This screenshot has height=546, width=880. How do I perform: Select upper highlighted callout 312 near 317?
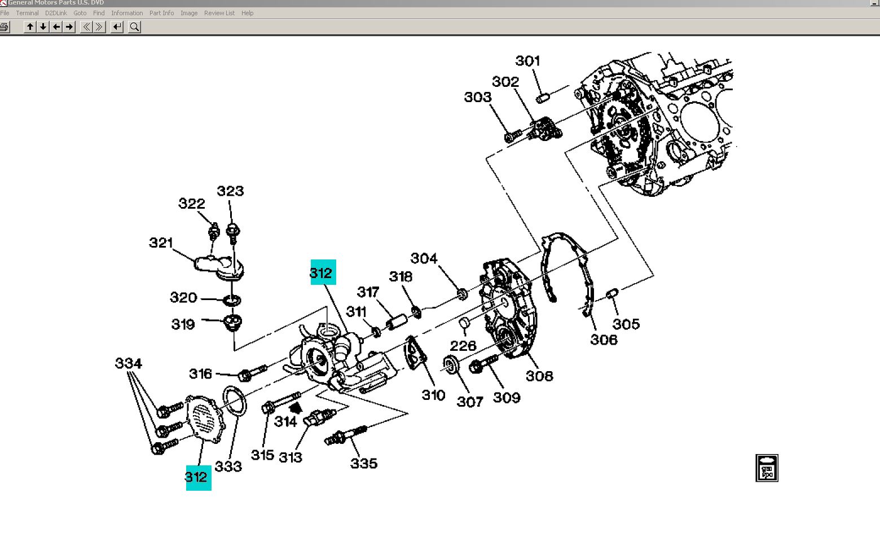pyautogui.click(x=323, y=273)
